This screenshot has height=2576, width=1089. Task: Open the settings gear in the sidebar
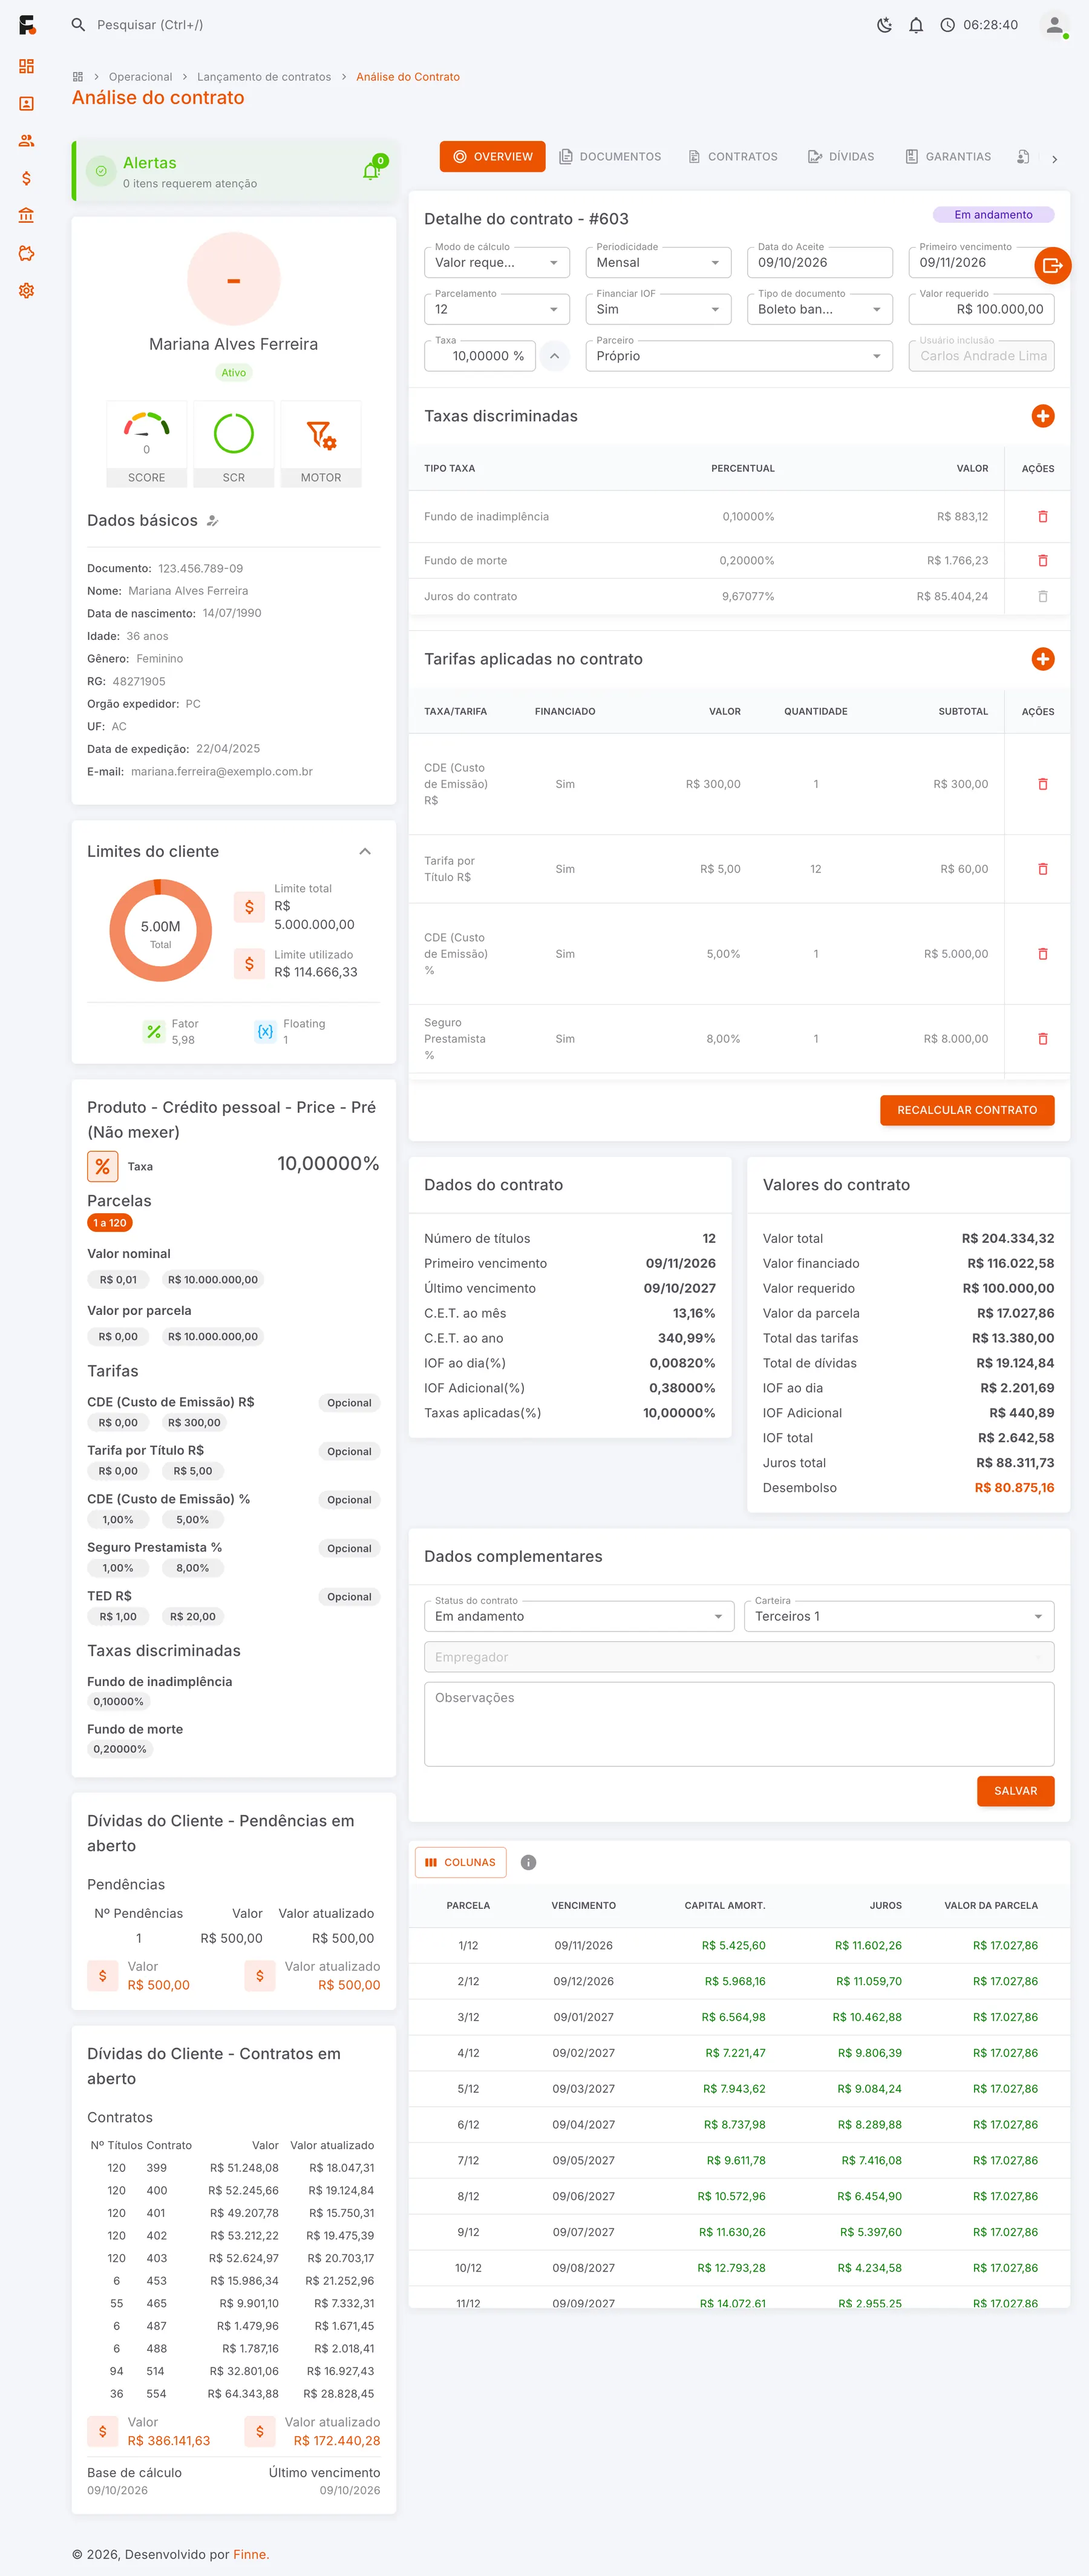tap(26, 290)
